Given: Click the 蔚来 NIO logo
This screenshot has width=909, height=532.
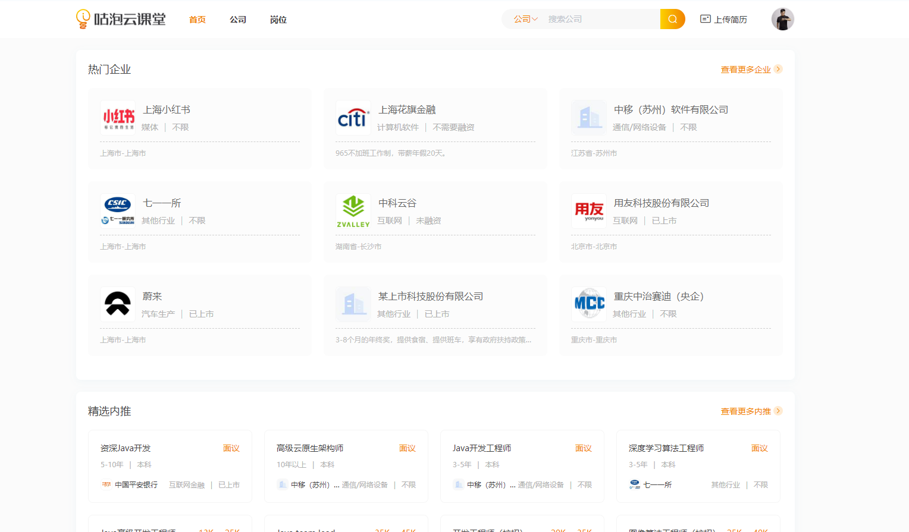Looking at the screenshot, I should tap(118, 304).
